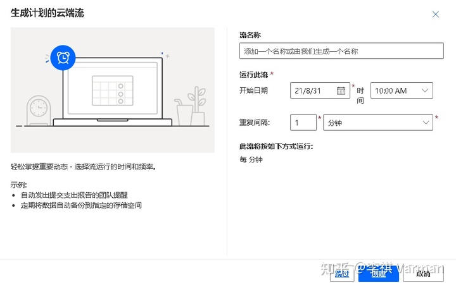Click the 跳过 skip button
Image resolution: width=456 pixels, height=287 pixels.
[342, 274]
